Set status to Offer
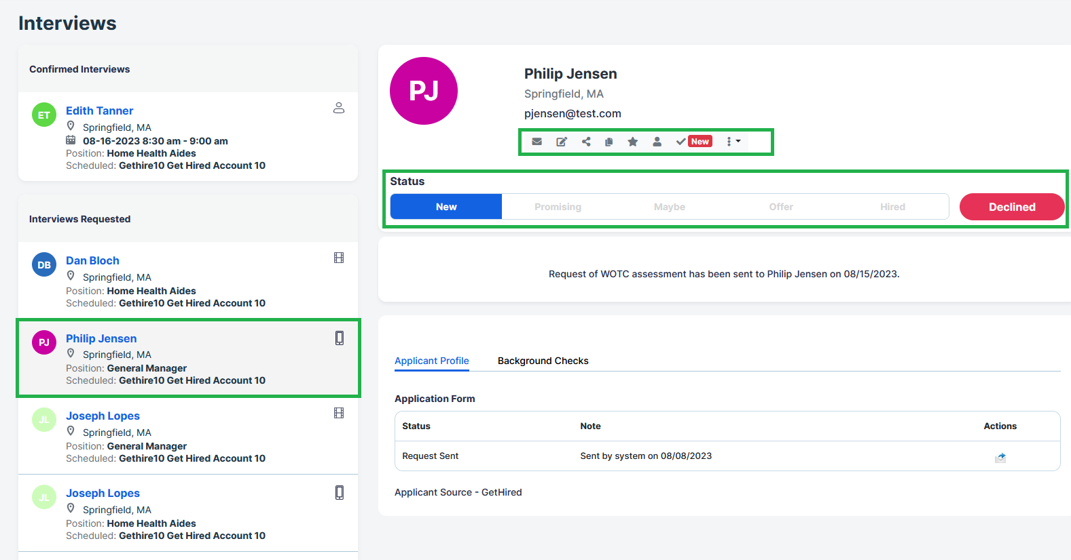1071x560 pixels. [x=781, y=207]
